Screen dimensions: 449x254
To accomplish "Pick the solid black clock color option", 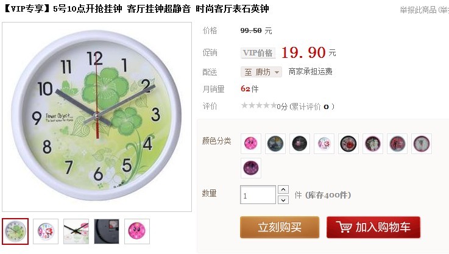I will [x=300, y=144].
